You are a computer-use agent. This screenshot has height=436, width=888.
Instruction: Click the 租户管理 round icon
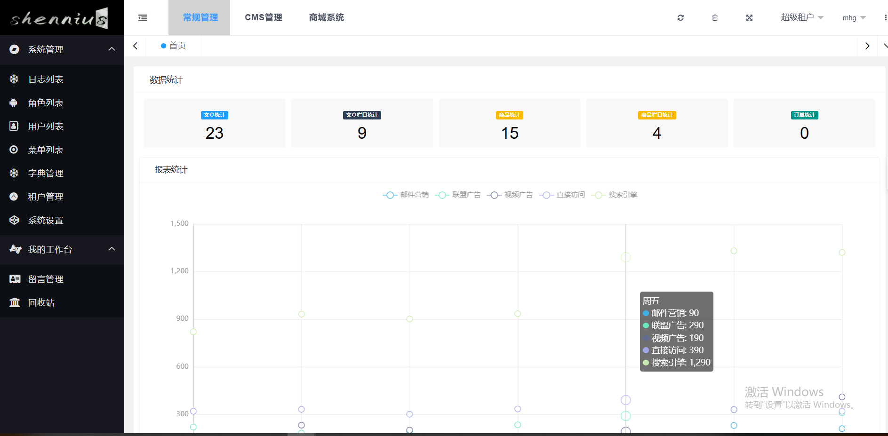(x=14, y=197)
